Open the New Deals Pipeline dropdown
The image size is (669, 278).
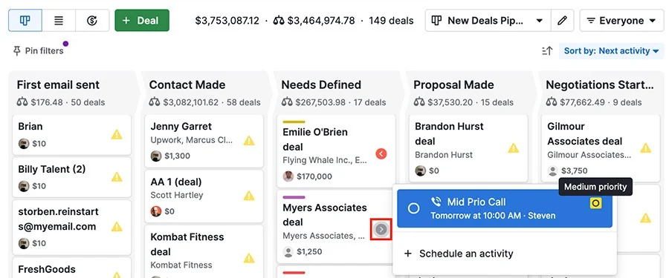tap(488, 21)
